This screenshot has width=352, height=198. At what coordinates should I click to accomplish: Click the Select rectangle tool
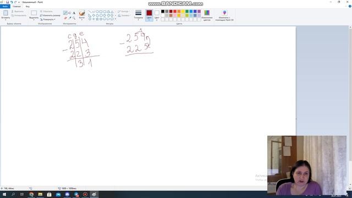coord(34,13)
